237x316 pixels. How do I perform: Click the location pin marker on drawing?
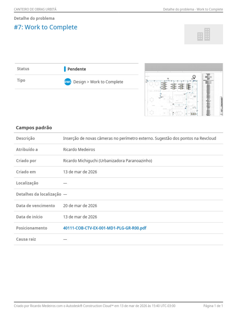(194, 77)
